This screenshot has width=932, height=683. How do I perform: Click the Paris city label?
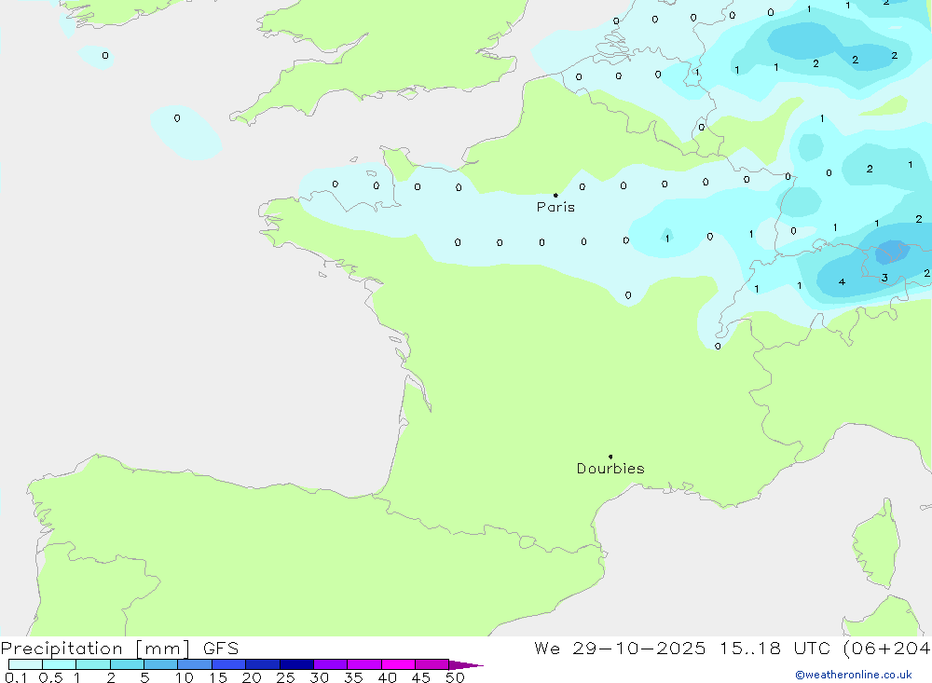tap(555, 207)
